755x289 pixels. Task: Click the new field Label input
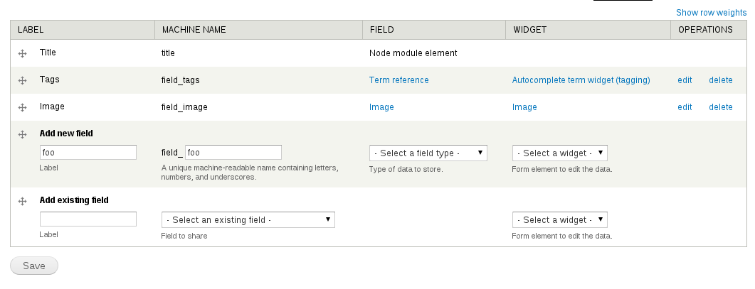(x=88, y=153)
